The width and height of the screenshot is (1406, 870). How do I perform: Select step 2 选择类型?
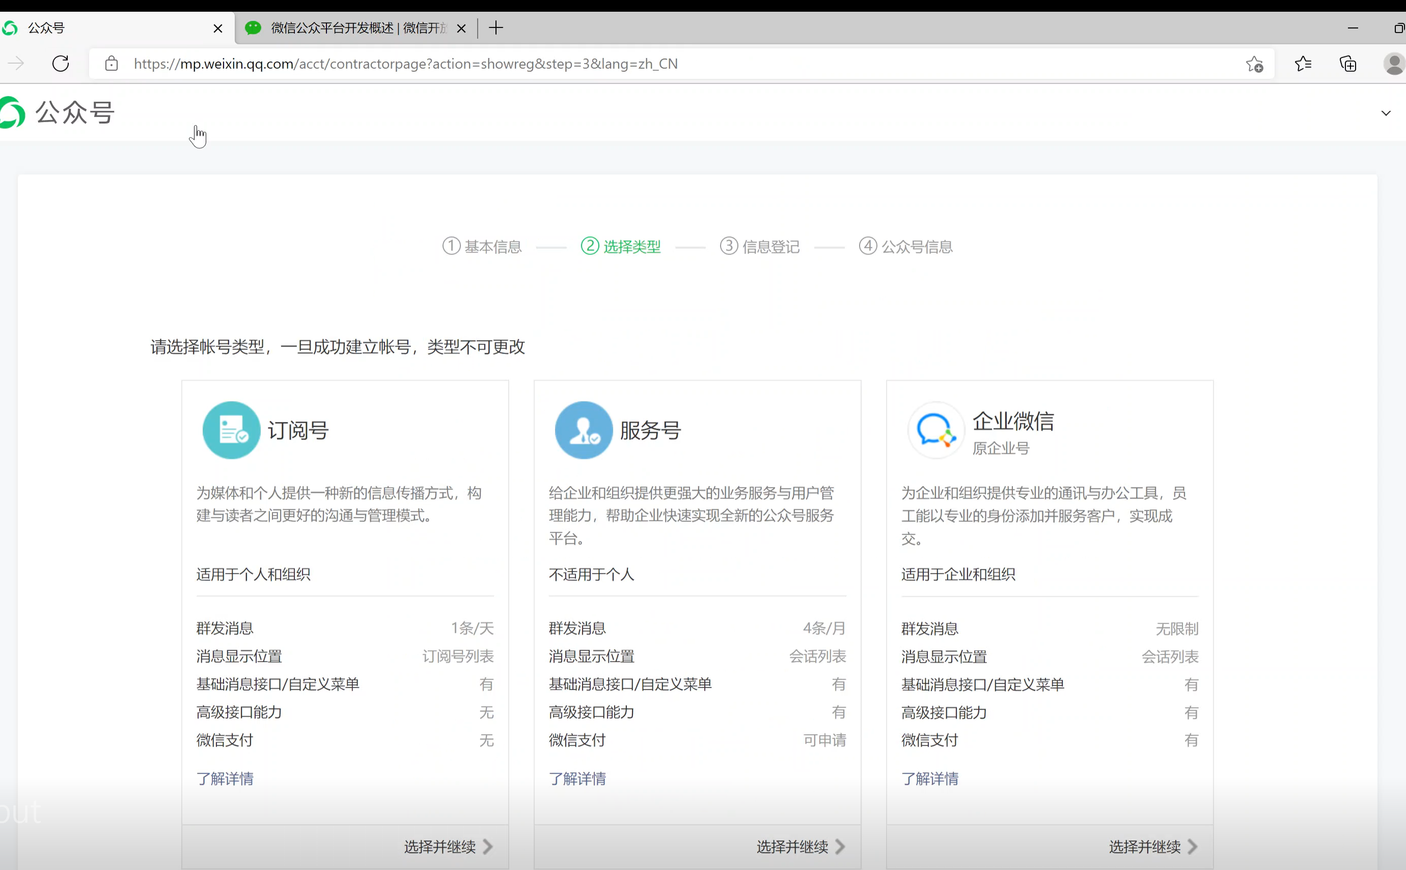pos(621,246)
